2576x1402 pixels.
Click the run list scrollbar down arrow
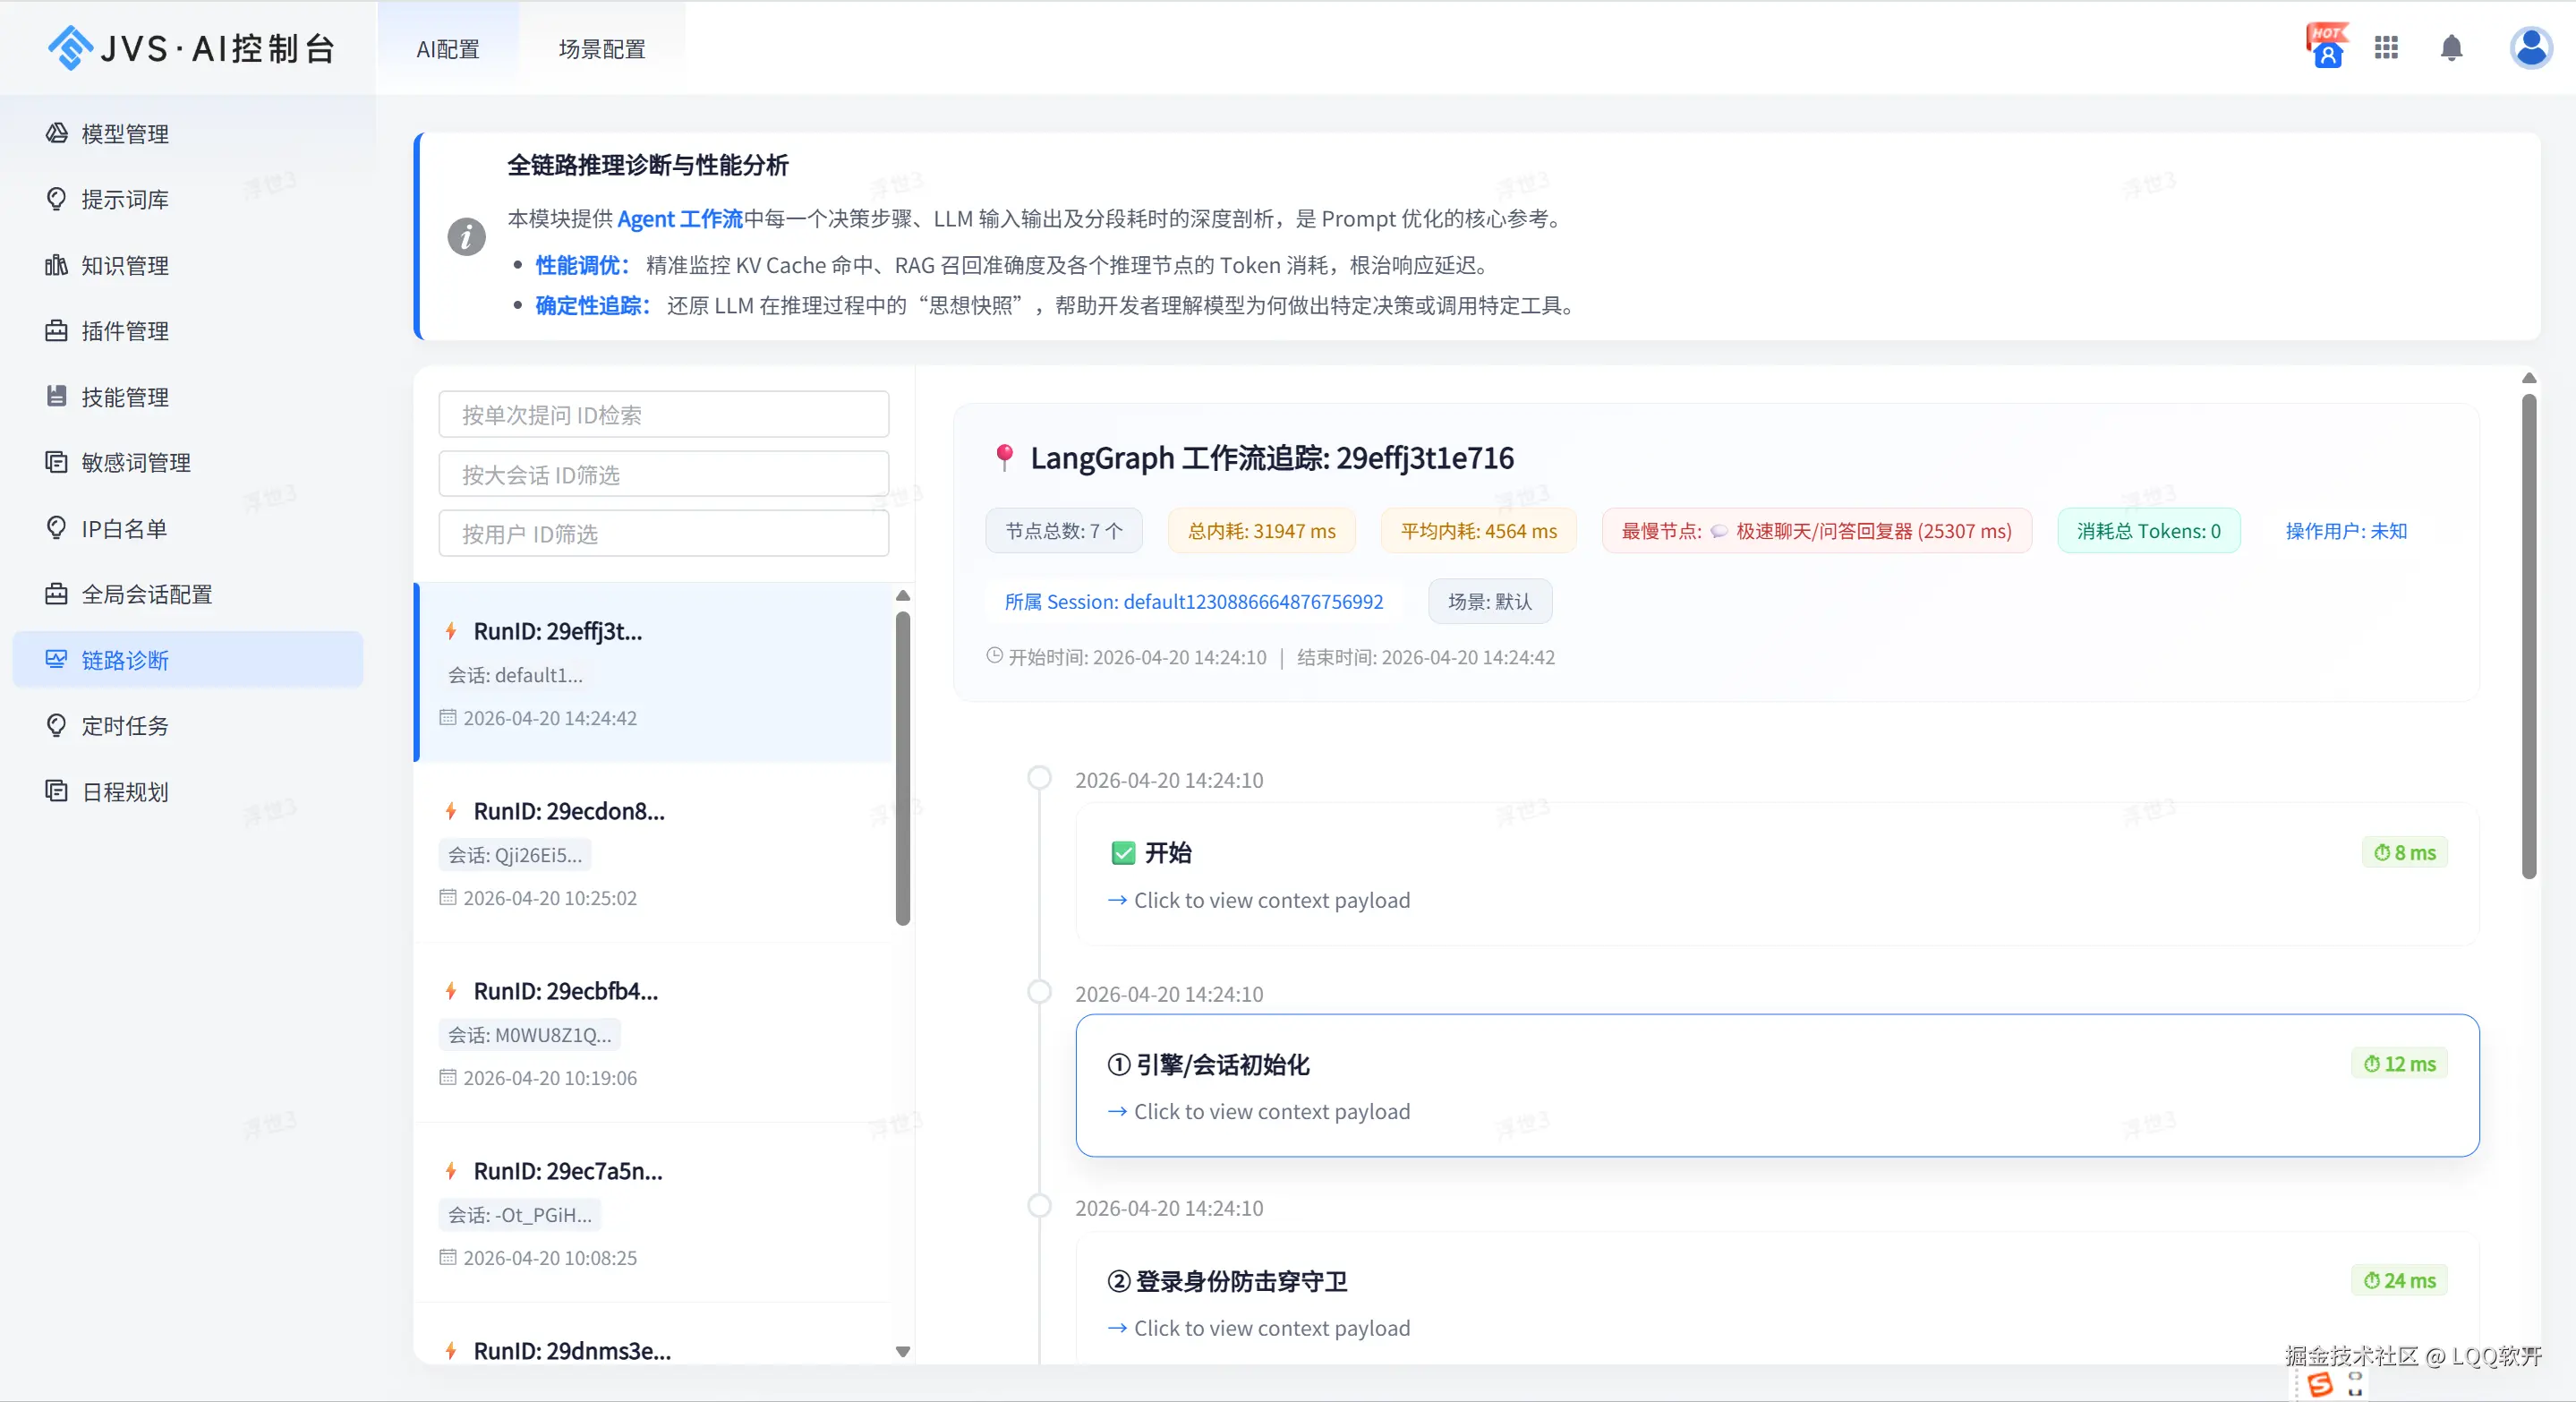click(x=903, y=1351)
